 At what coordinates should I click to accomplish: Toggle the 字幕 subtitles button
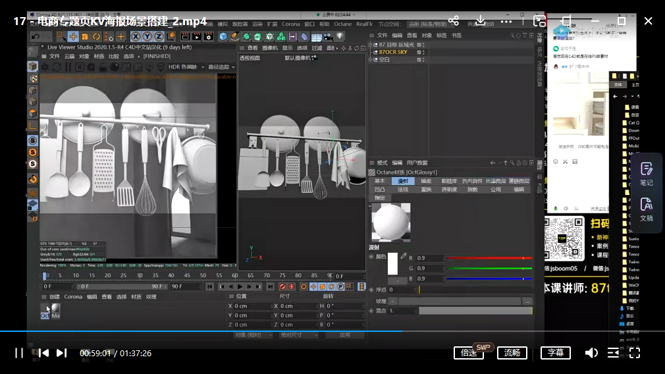click(x=555, y=353)
